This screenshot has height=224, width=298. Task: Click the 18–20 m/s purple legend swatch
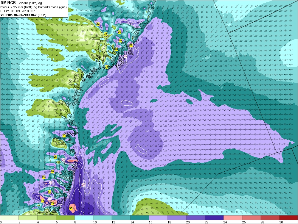coord(177,217)
